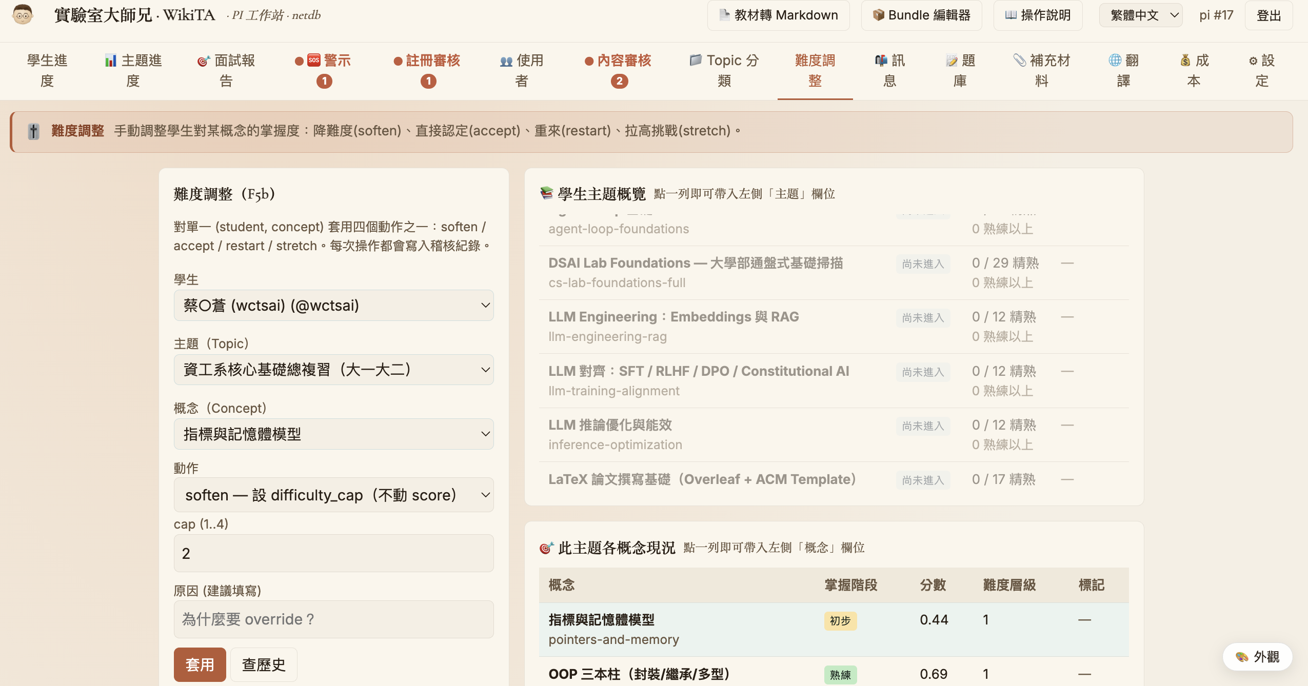
Task: Open the 使用者 tab
Action: pyautogui.click(x=522, y=71)
